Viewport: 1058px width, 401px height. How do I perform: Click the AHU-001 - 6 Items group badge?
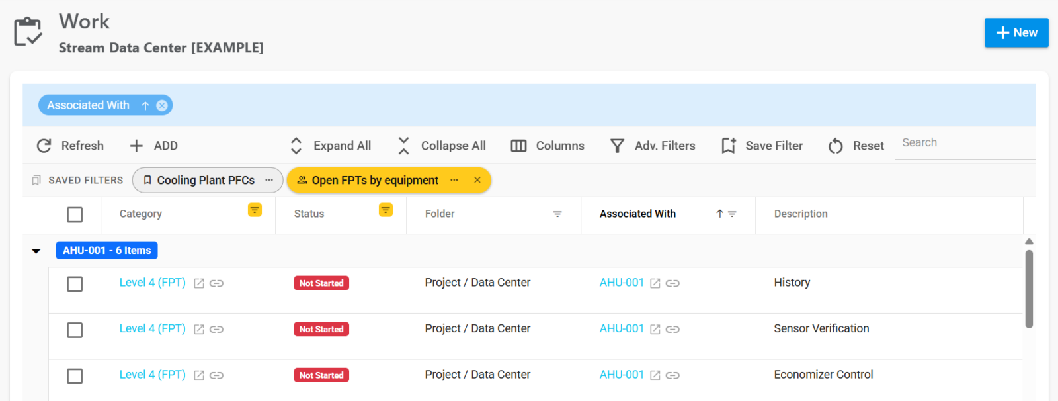106,250
